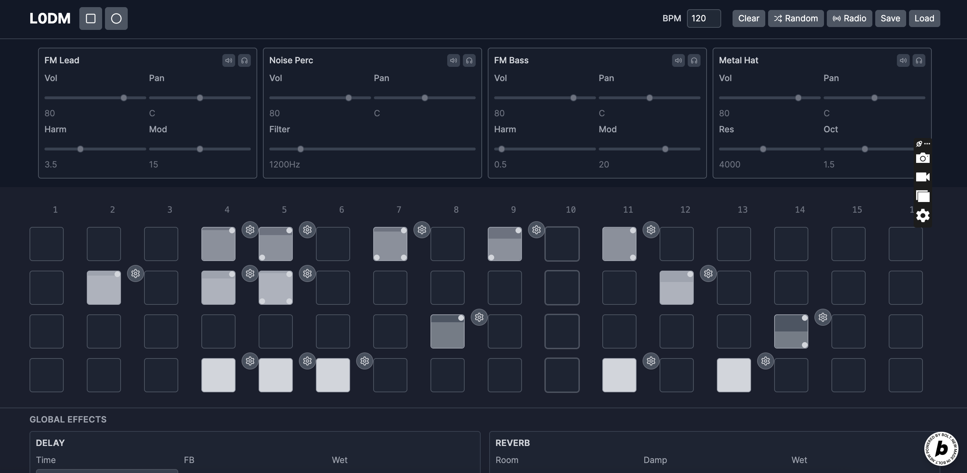Mute the Metal Hat track
The width and height of the screenshot is (967, 473).
pyautogui.click(x=903, y=60)
